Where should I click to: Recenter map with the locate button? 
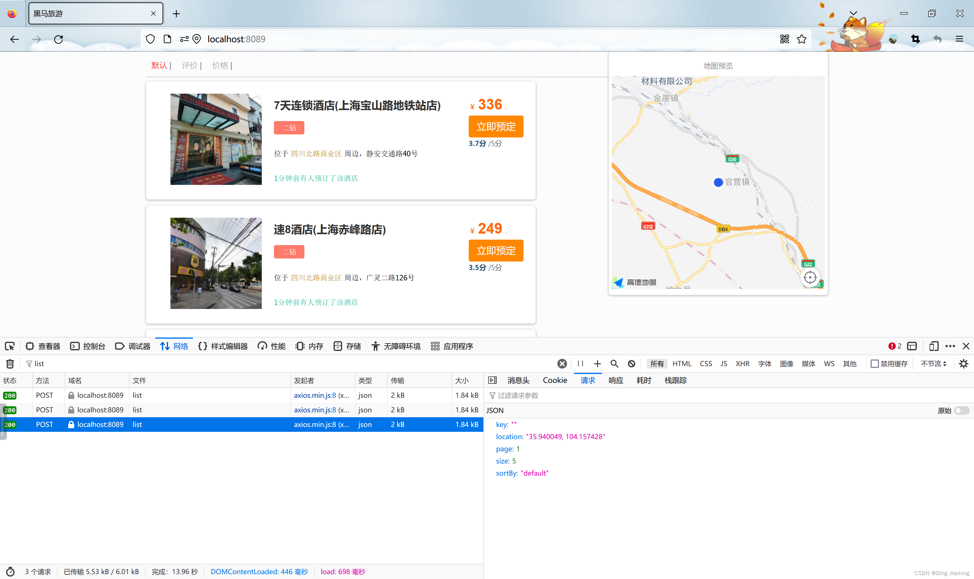coord(810,277)
